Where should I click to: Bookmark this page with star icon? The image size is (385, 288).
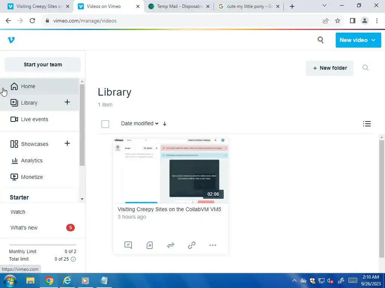338,21
